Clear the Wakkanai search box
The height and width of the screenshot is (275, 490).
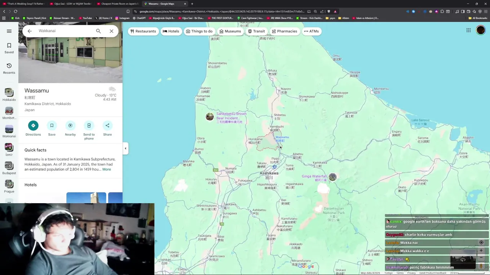click(x=111, y=31)
